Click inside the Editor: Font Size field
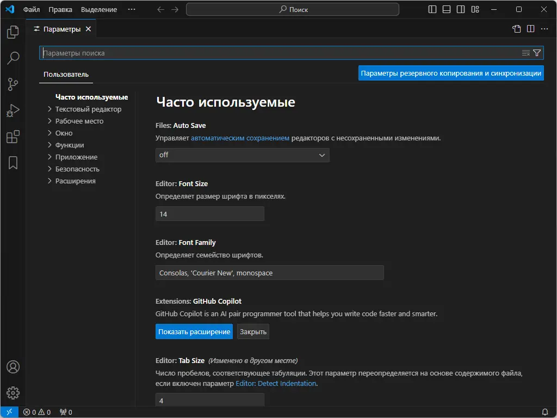557x418 pixels. 209,214
